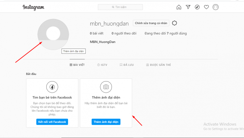Click the Facebook circle icon in card

pyautogui.click(x=52, y=87)
